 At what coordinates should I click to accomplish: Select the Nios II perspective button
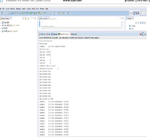tap(136, 13)
